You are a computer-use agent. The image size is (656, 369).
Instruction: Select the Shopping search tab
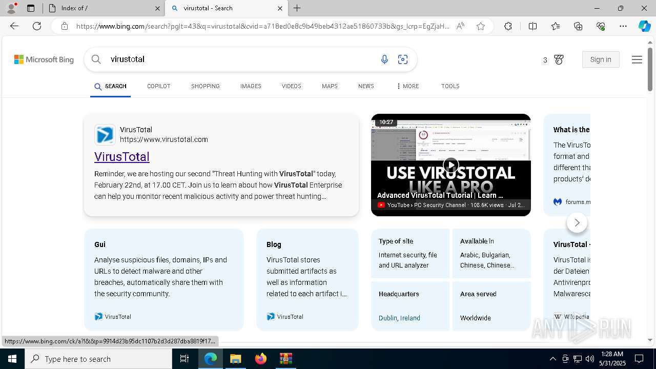click(206, 86)
